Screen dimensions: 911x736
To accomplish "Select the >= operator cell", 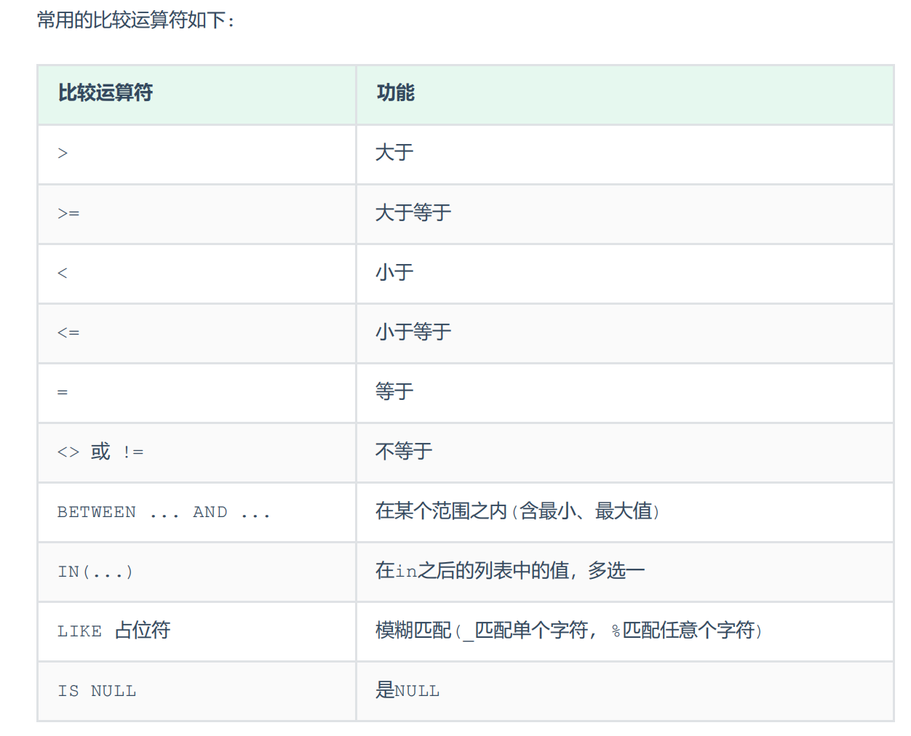I will [x=196, y=214].
